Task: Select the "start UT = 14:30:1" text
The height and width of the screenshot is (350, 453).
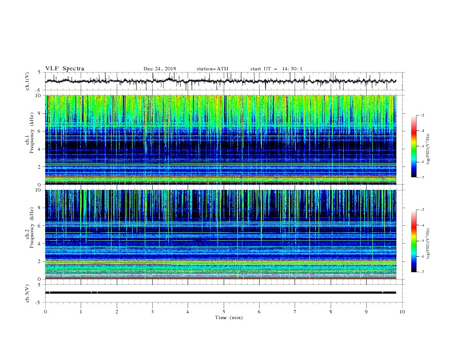Action: 276,69
